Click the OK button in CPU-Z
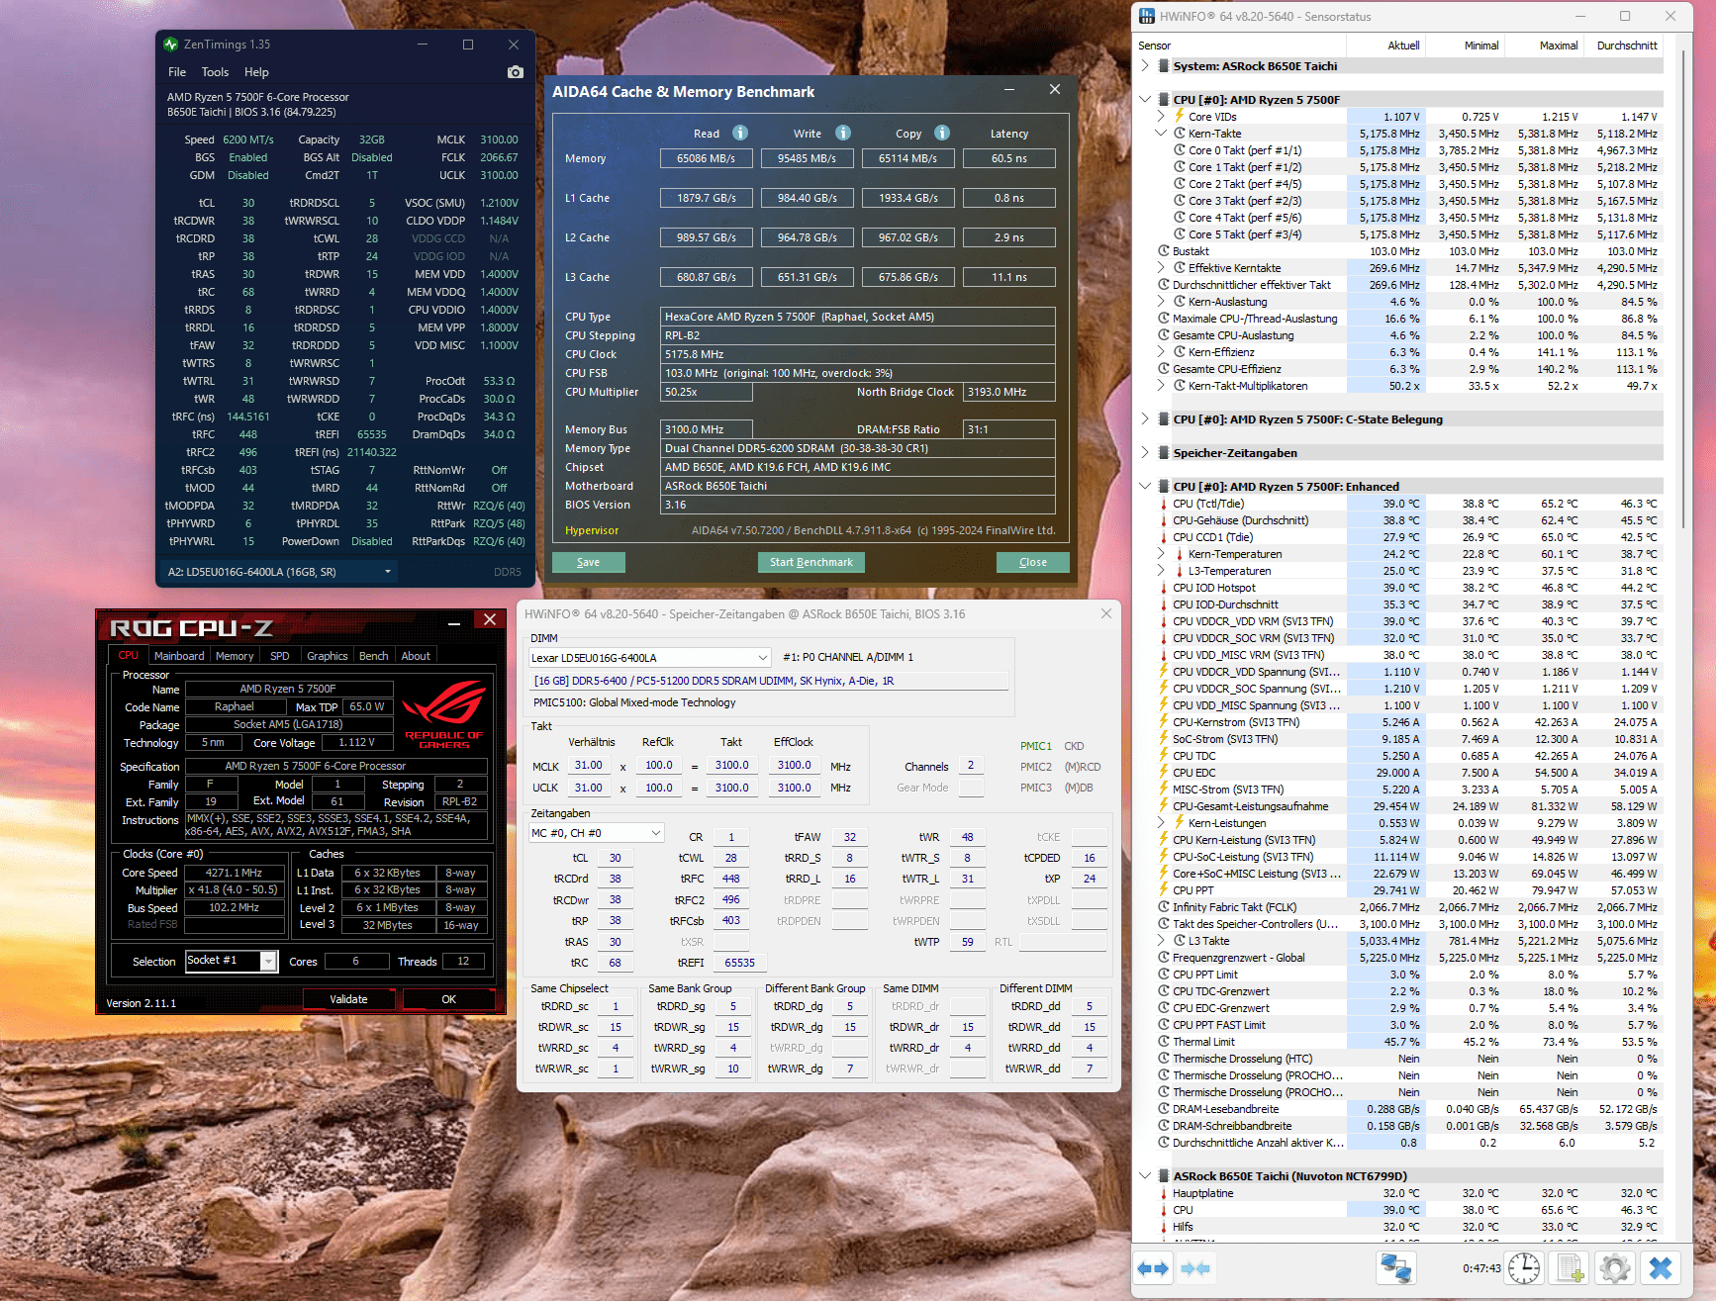Image resolution: width=1716 pixels, height=1301 pixels. click(x=448, y=999)
